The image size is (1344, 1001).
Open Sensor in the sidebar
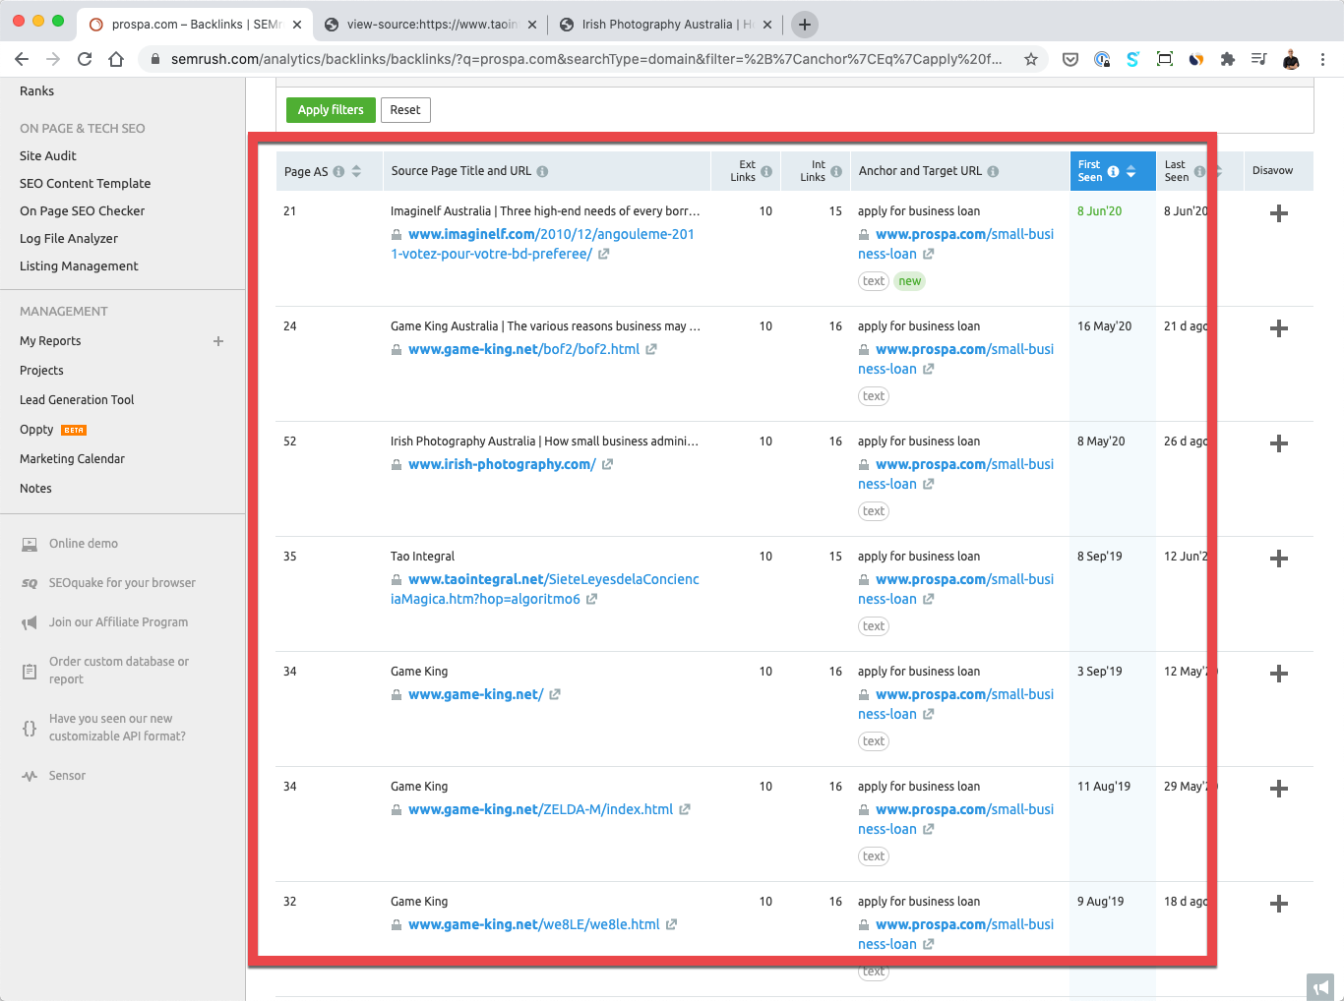pyautogui.click(x=67, y=776)
